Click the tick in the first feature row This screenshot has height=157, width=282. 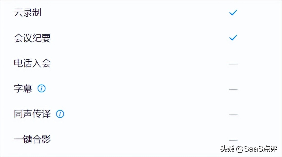coord(233,13)
